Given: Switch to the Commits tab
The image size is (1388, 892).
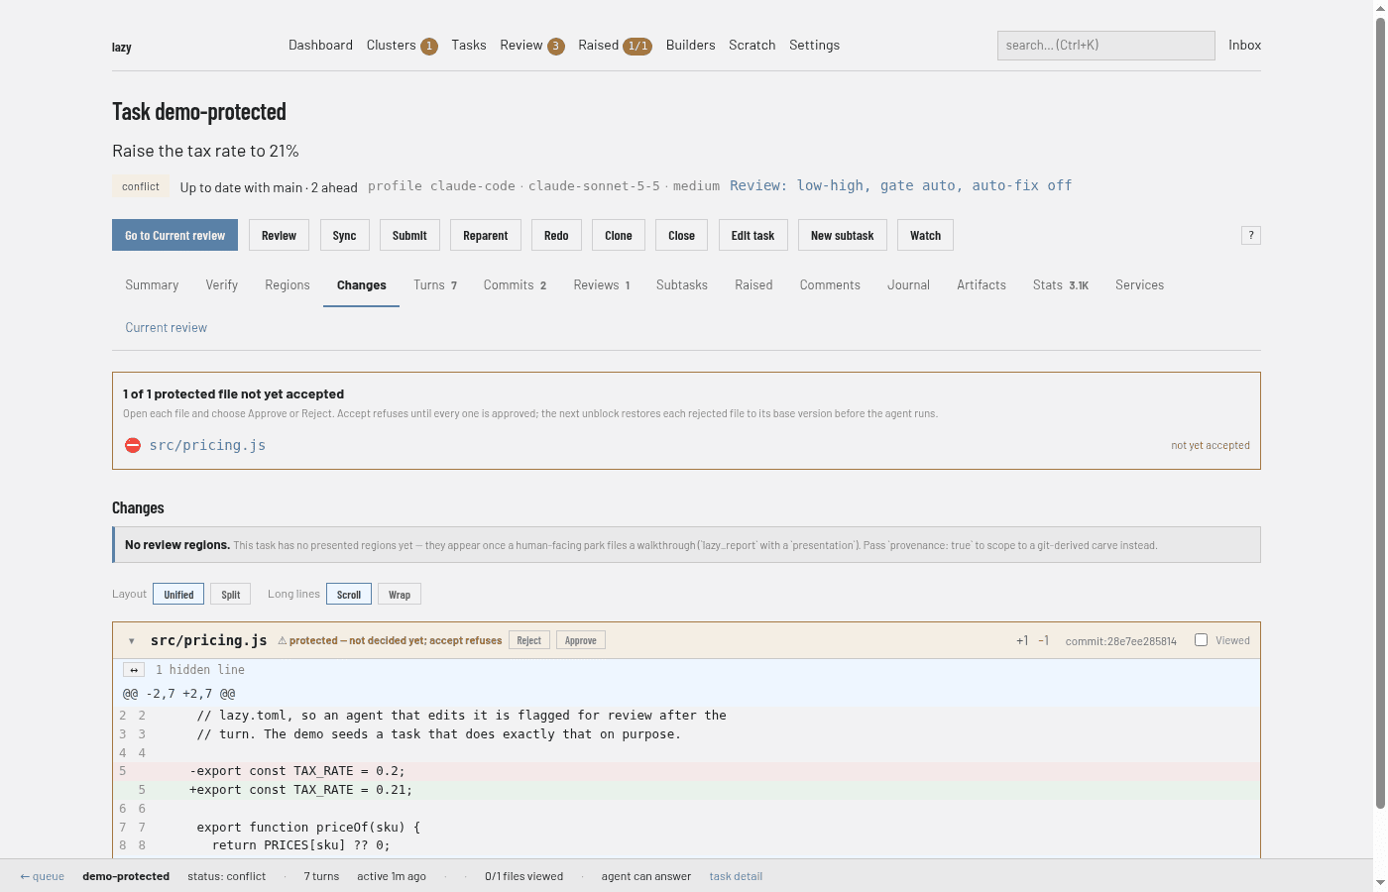Looking at the screenshot, I should (x=516, y=285).
